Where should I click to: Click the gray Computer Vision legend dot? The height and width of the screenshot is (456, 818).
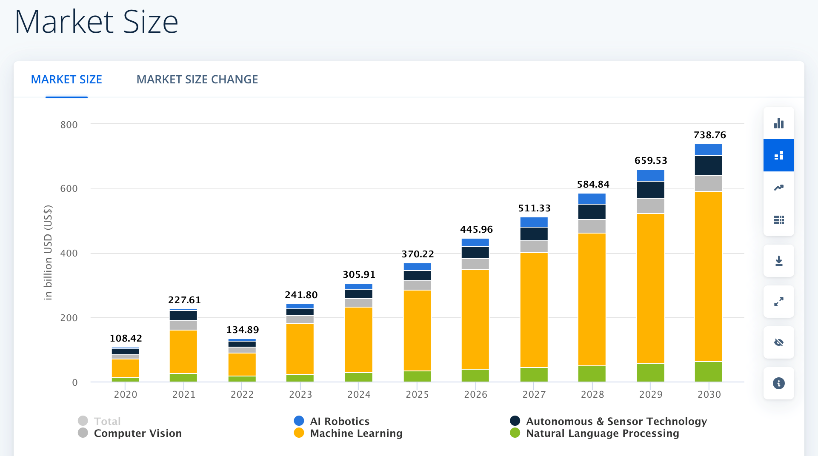tap(83, 433)
